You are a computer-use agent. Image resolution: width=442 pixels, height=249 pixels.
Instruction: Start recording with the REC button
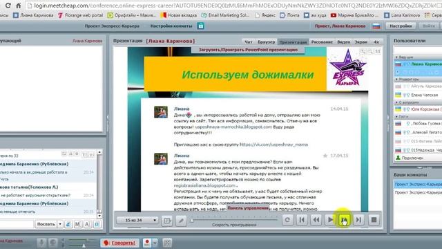pyautogui.click(x=147, y=243)
